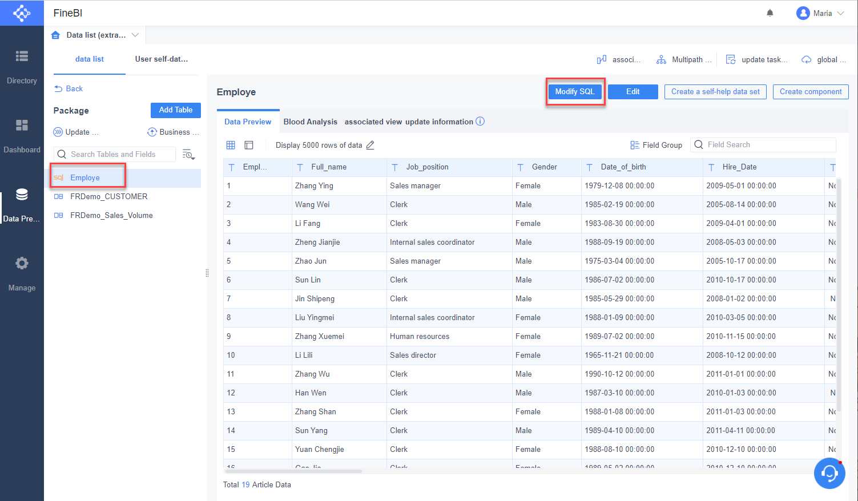858x501 pixels.
Task: Click the Modify SQL button
Action: tap(575, 91)
